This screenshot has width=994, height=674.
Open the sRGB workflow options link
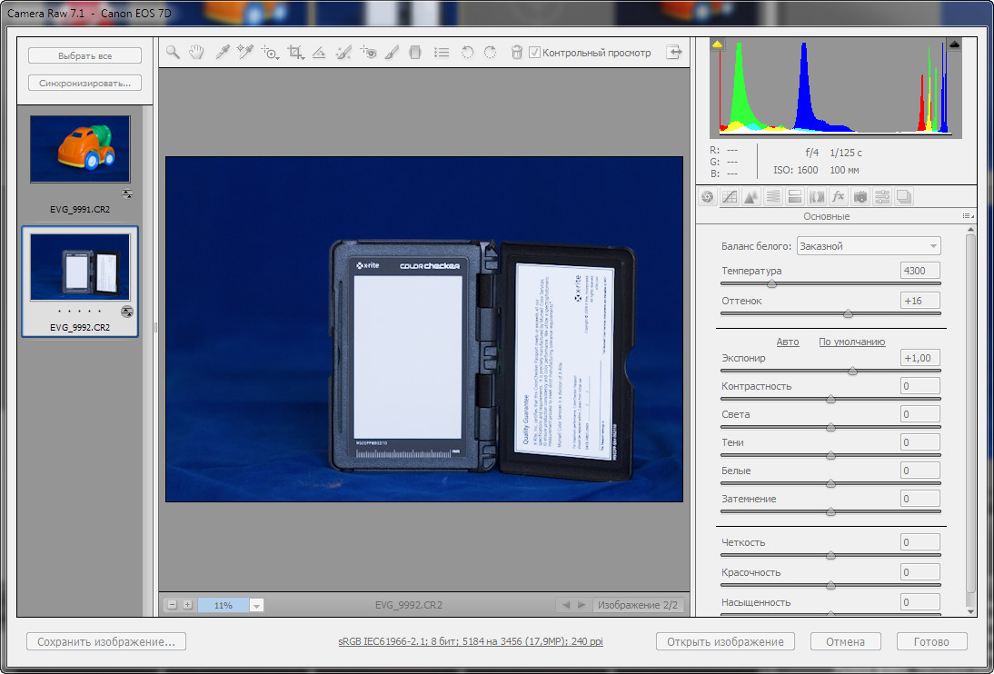click(471, 641)
